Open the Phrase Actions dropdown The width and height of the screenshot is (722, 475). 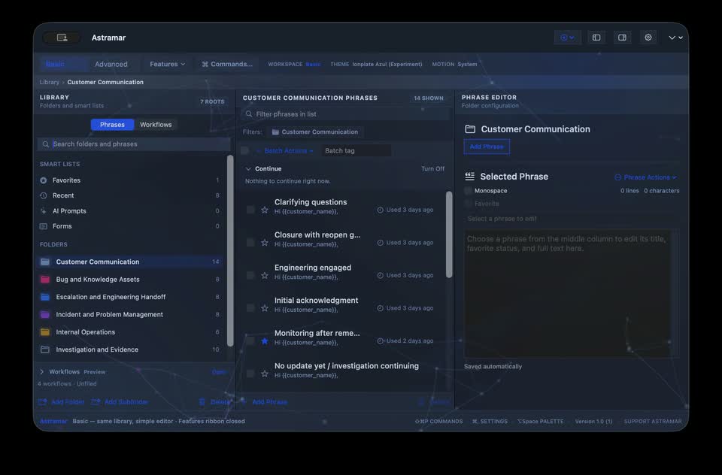tap(645, 177)
